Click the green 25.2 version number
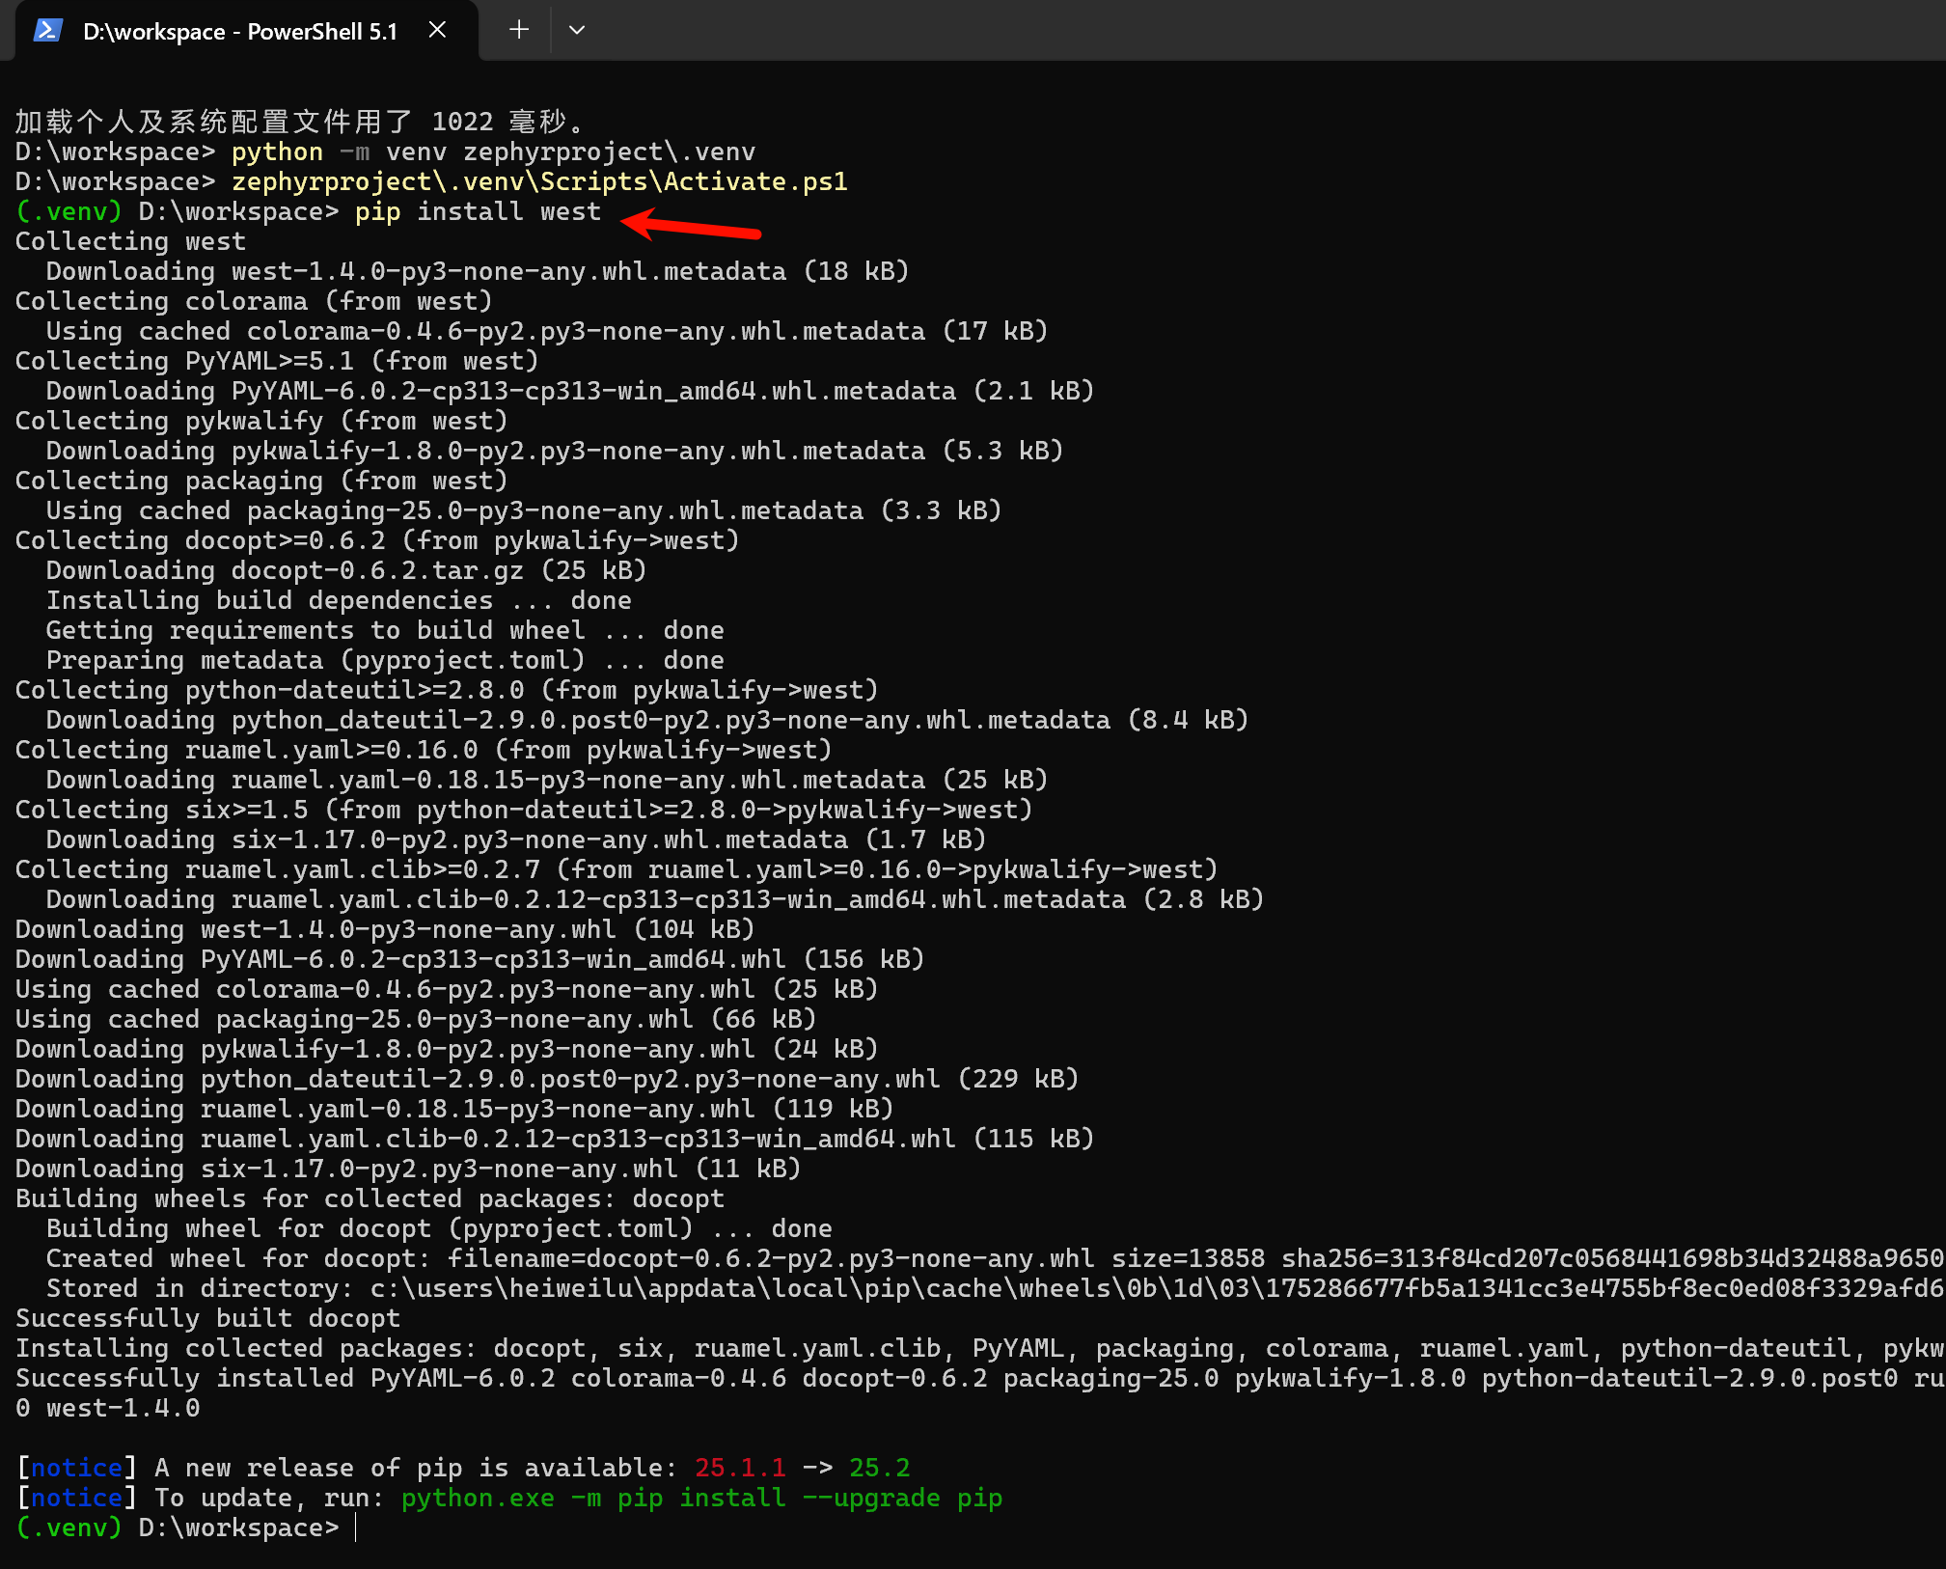1946x1569 pixels. tap(879, 1468)
